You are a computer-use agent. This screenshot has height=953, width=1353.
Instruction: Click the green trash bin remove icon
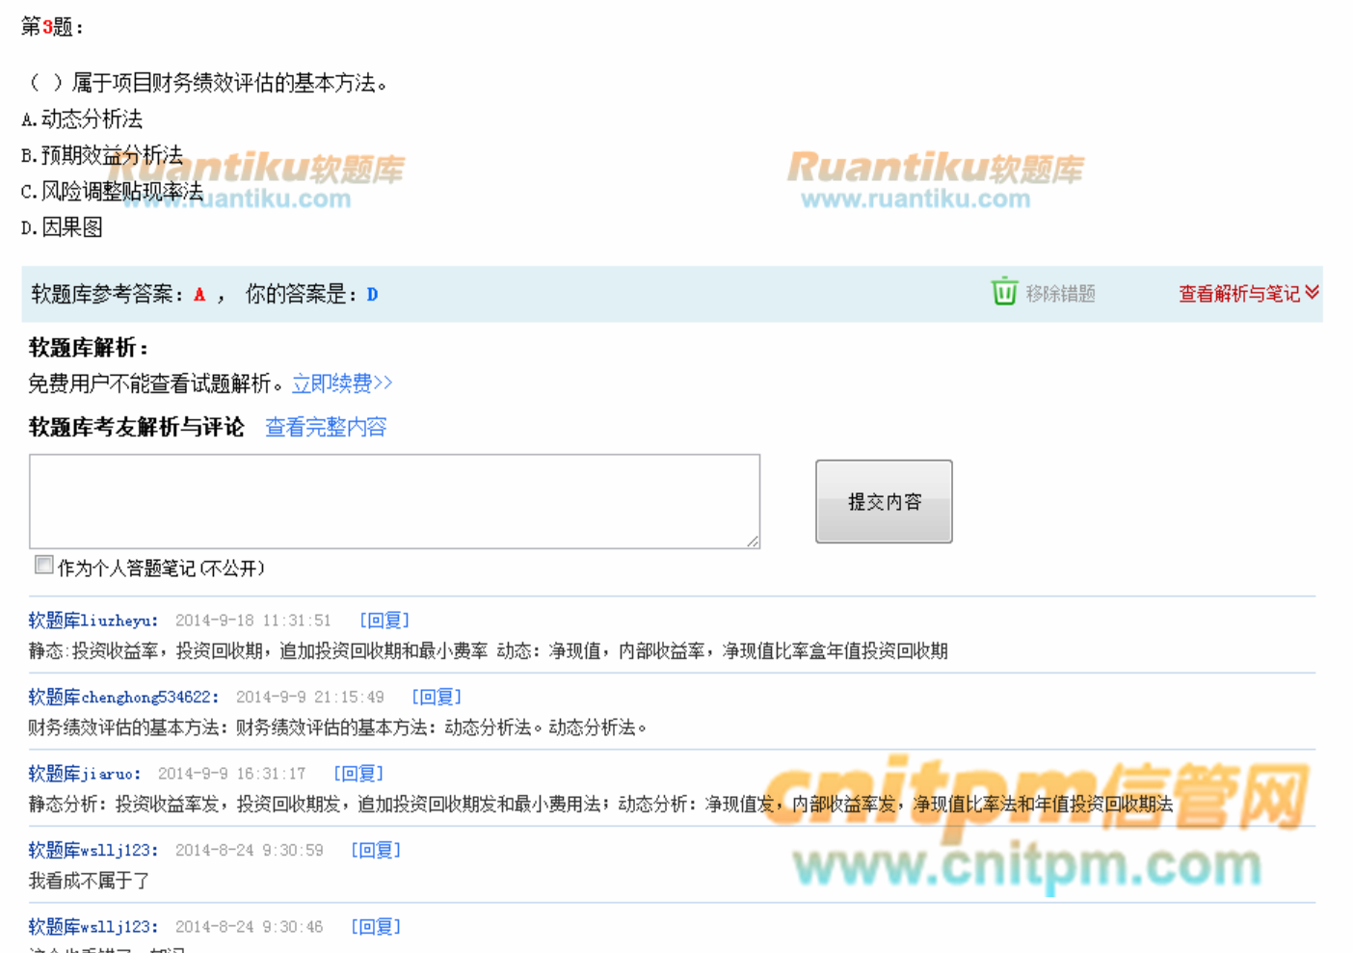coord(1004,292)
